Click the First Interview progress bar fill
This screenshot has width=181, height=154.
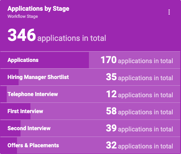pyautogui.click(x=15, y=111)
